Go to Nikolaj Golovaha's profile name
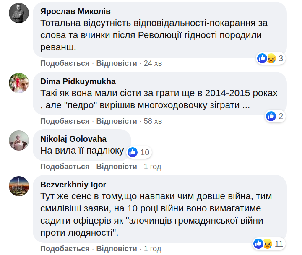This screenshot has height=255, width=302. pos(73,139)
